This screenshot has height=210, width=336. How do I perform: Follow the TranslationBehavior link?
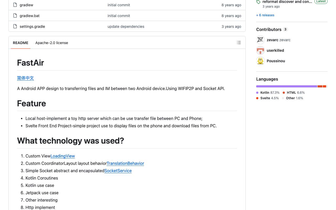coord(125,163)
